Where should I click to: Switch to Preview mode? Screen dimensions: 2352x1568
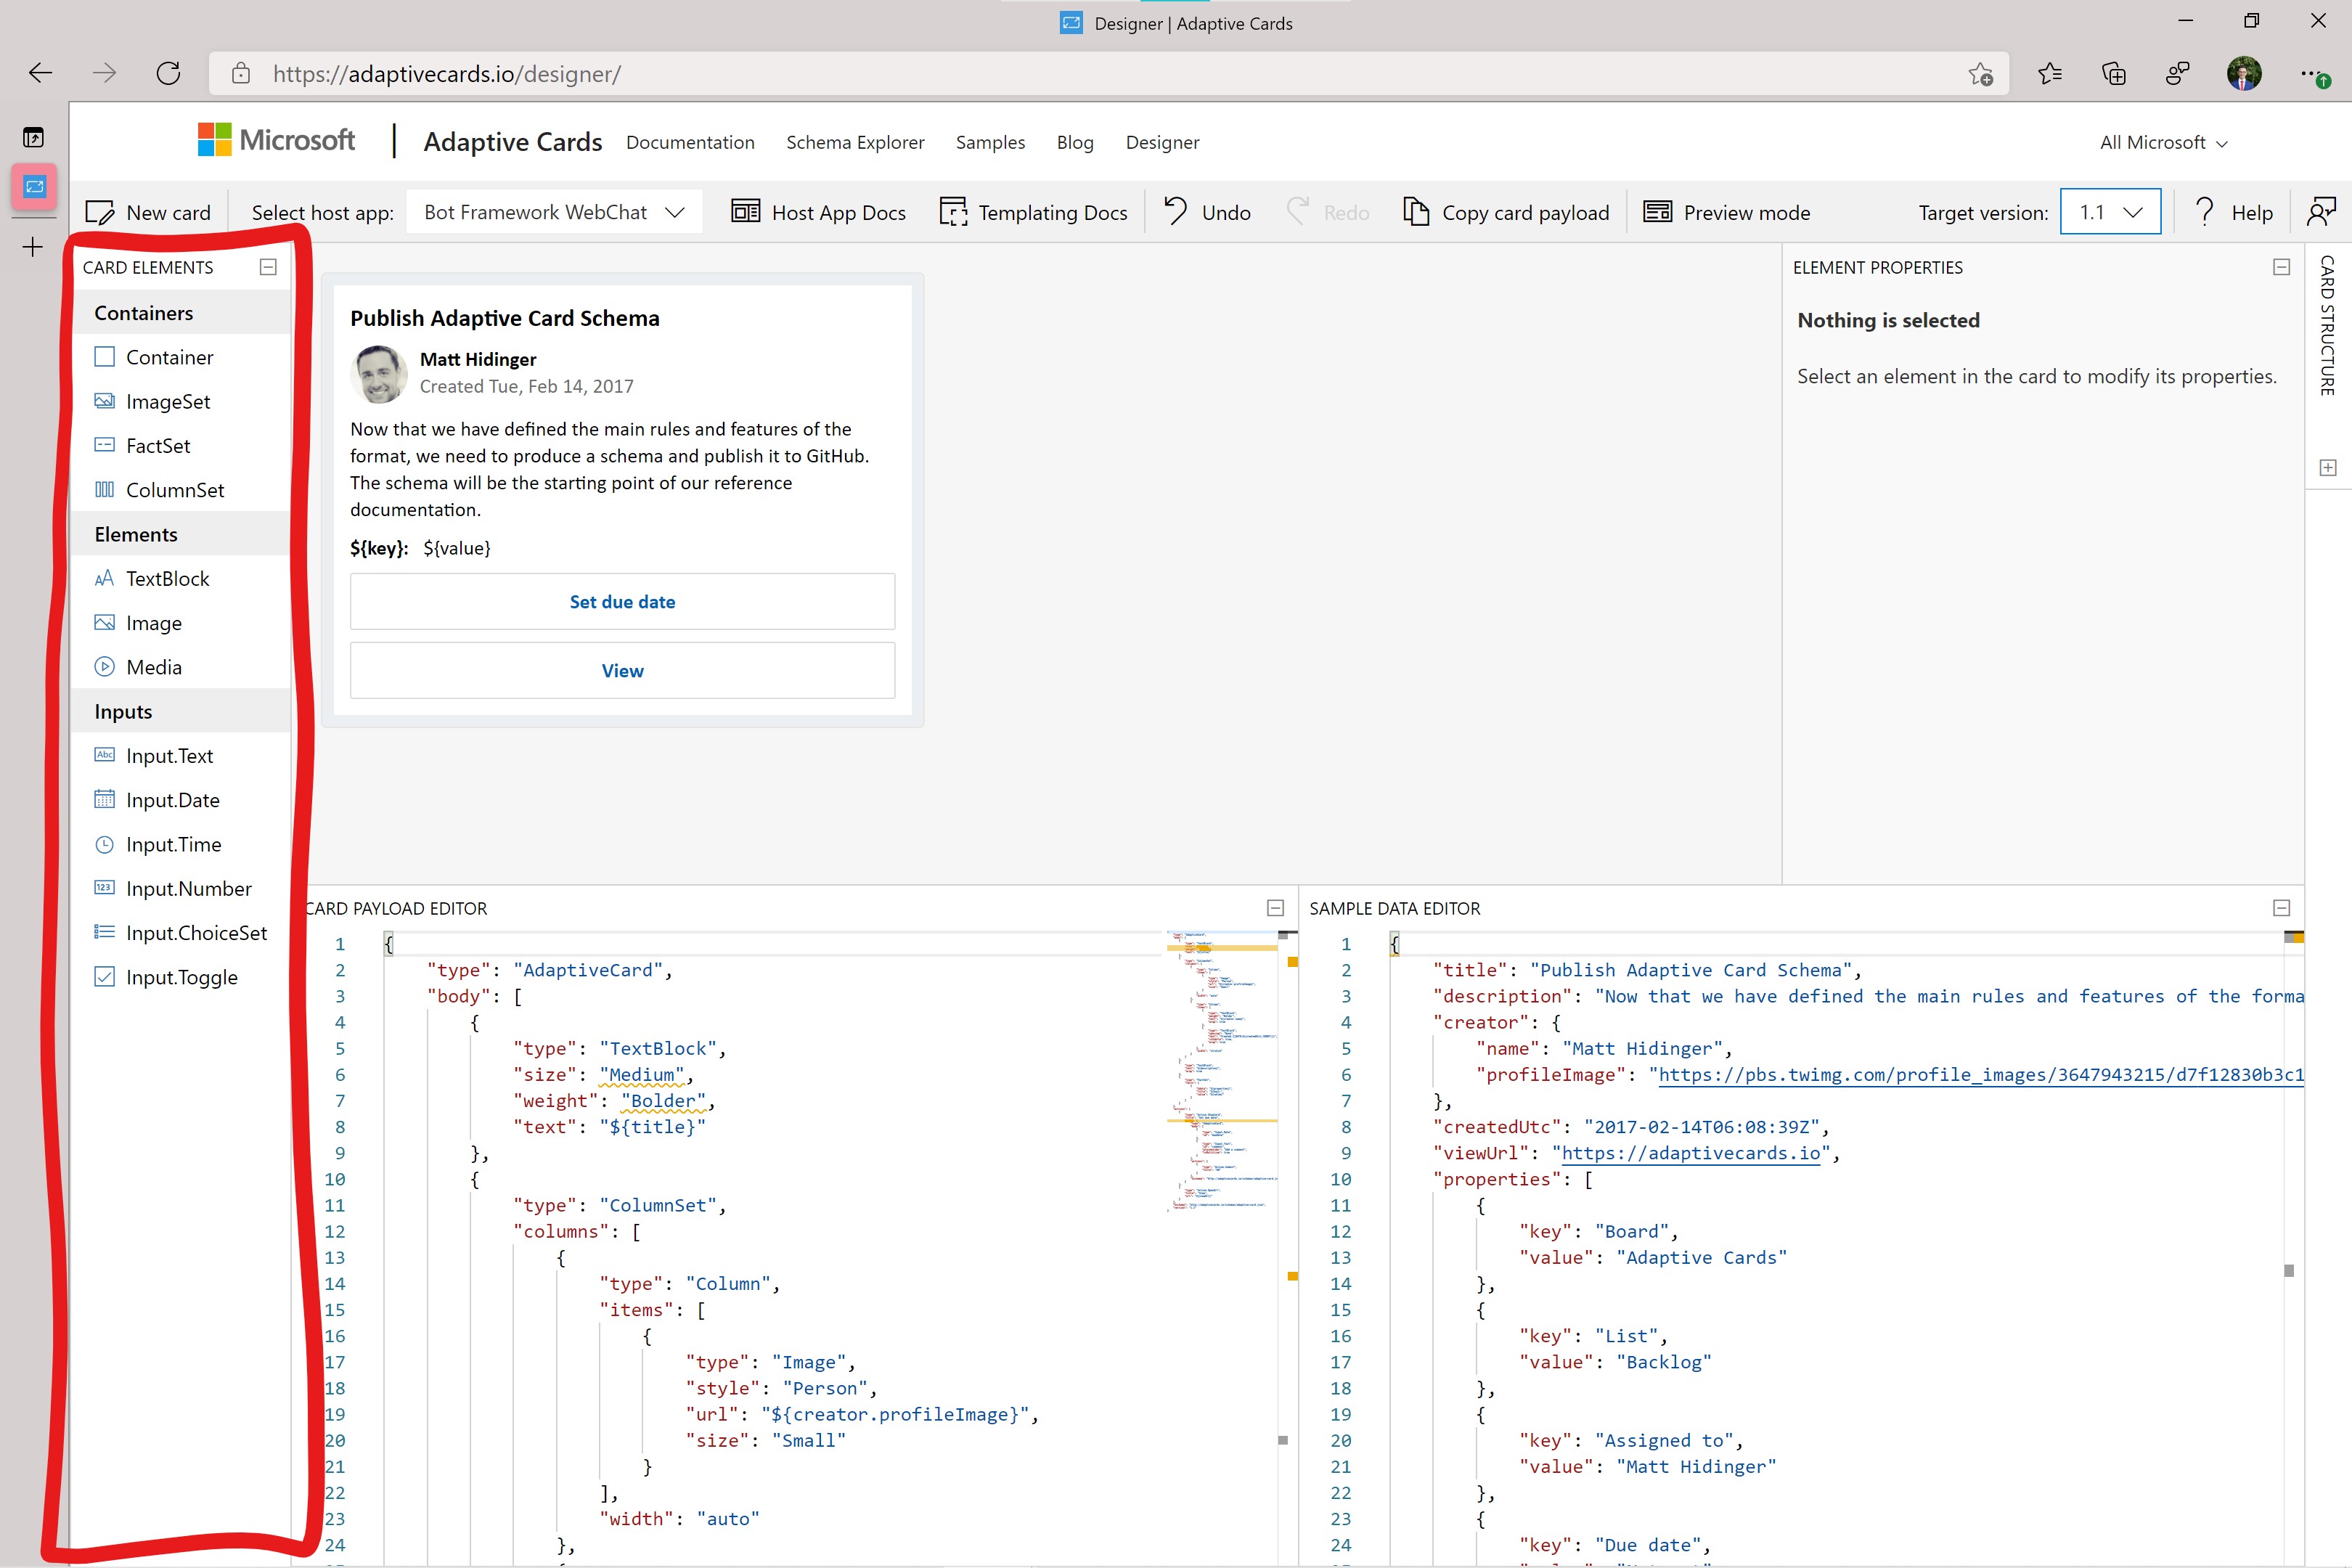coord(1727,212)
